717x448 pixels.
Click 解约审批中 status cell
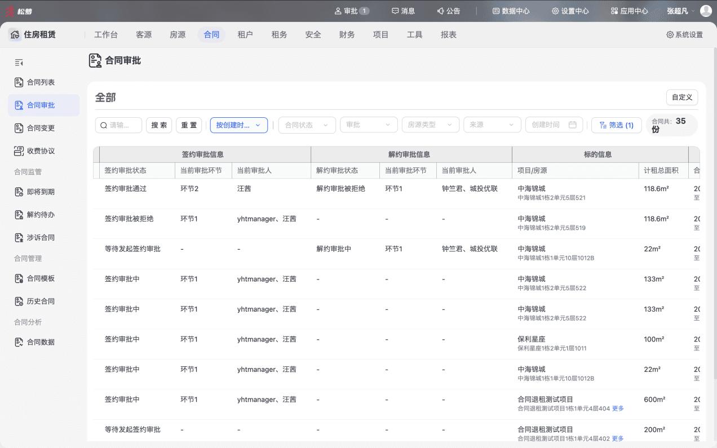[x=334, y=249]
